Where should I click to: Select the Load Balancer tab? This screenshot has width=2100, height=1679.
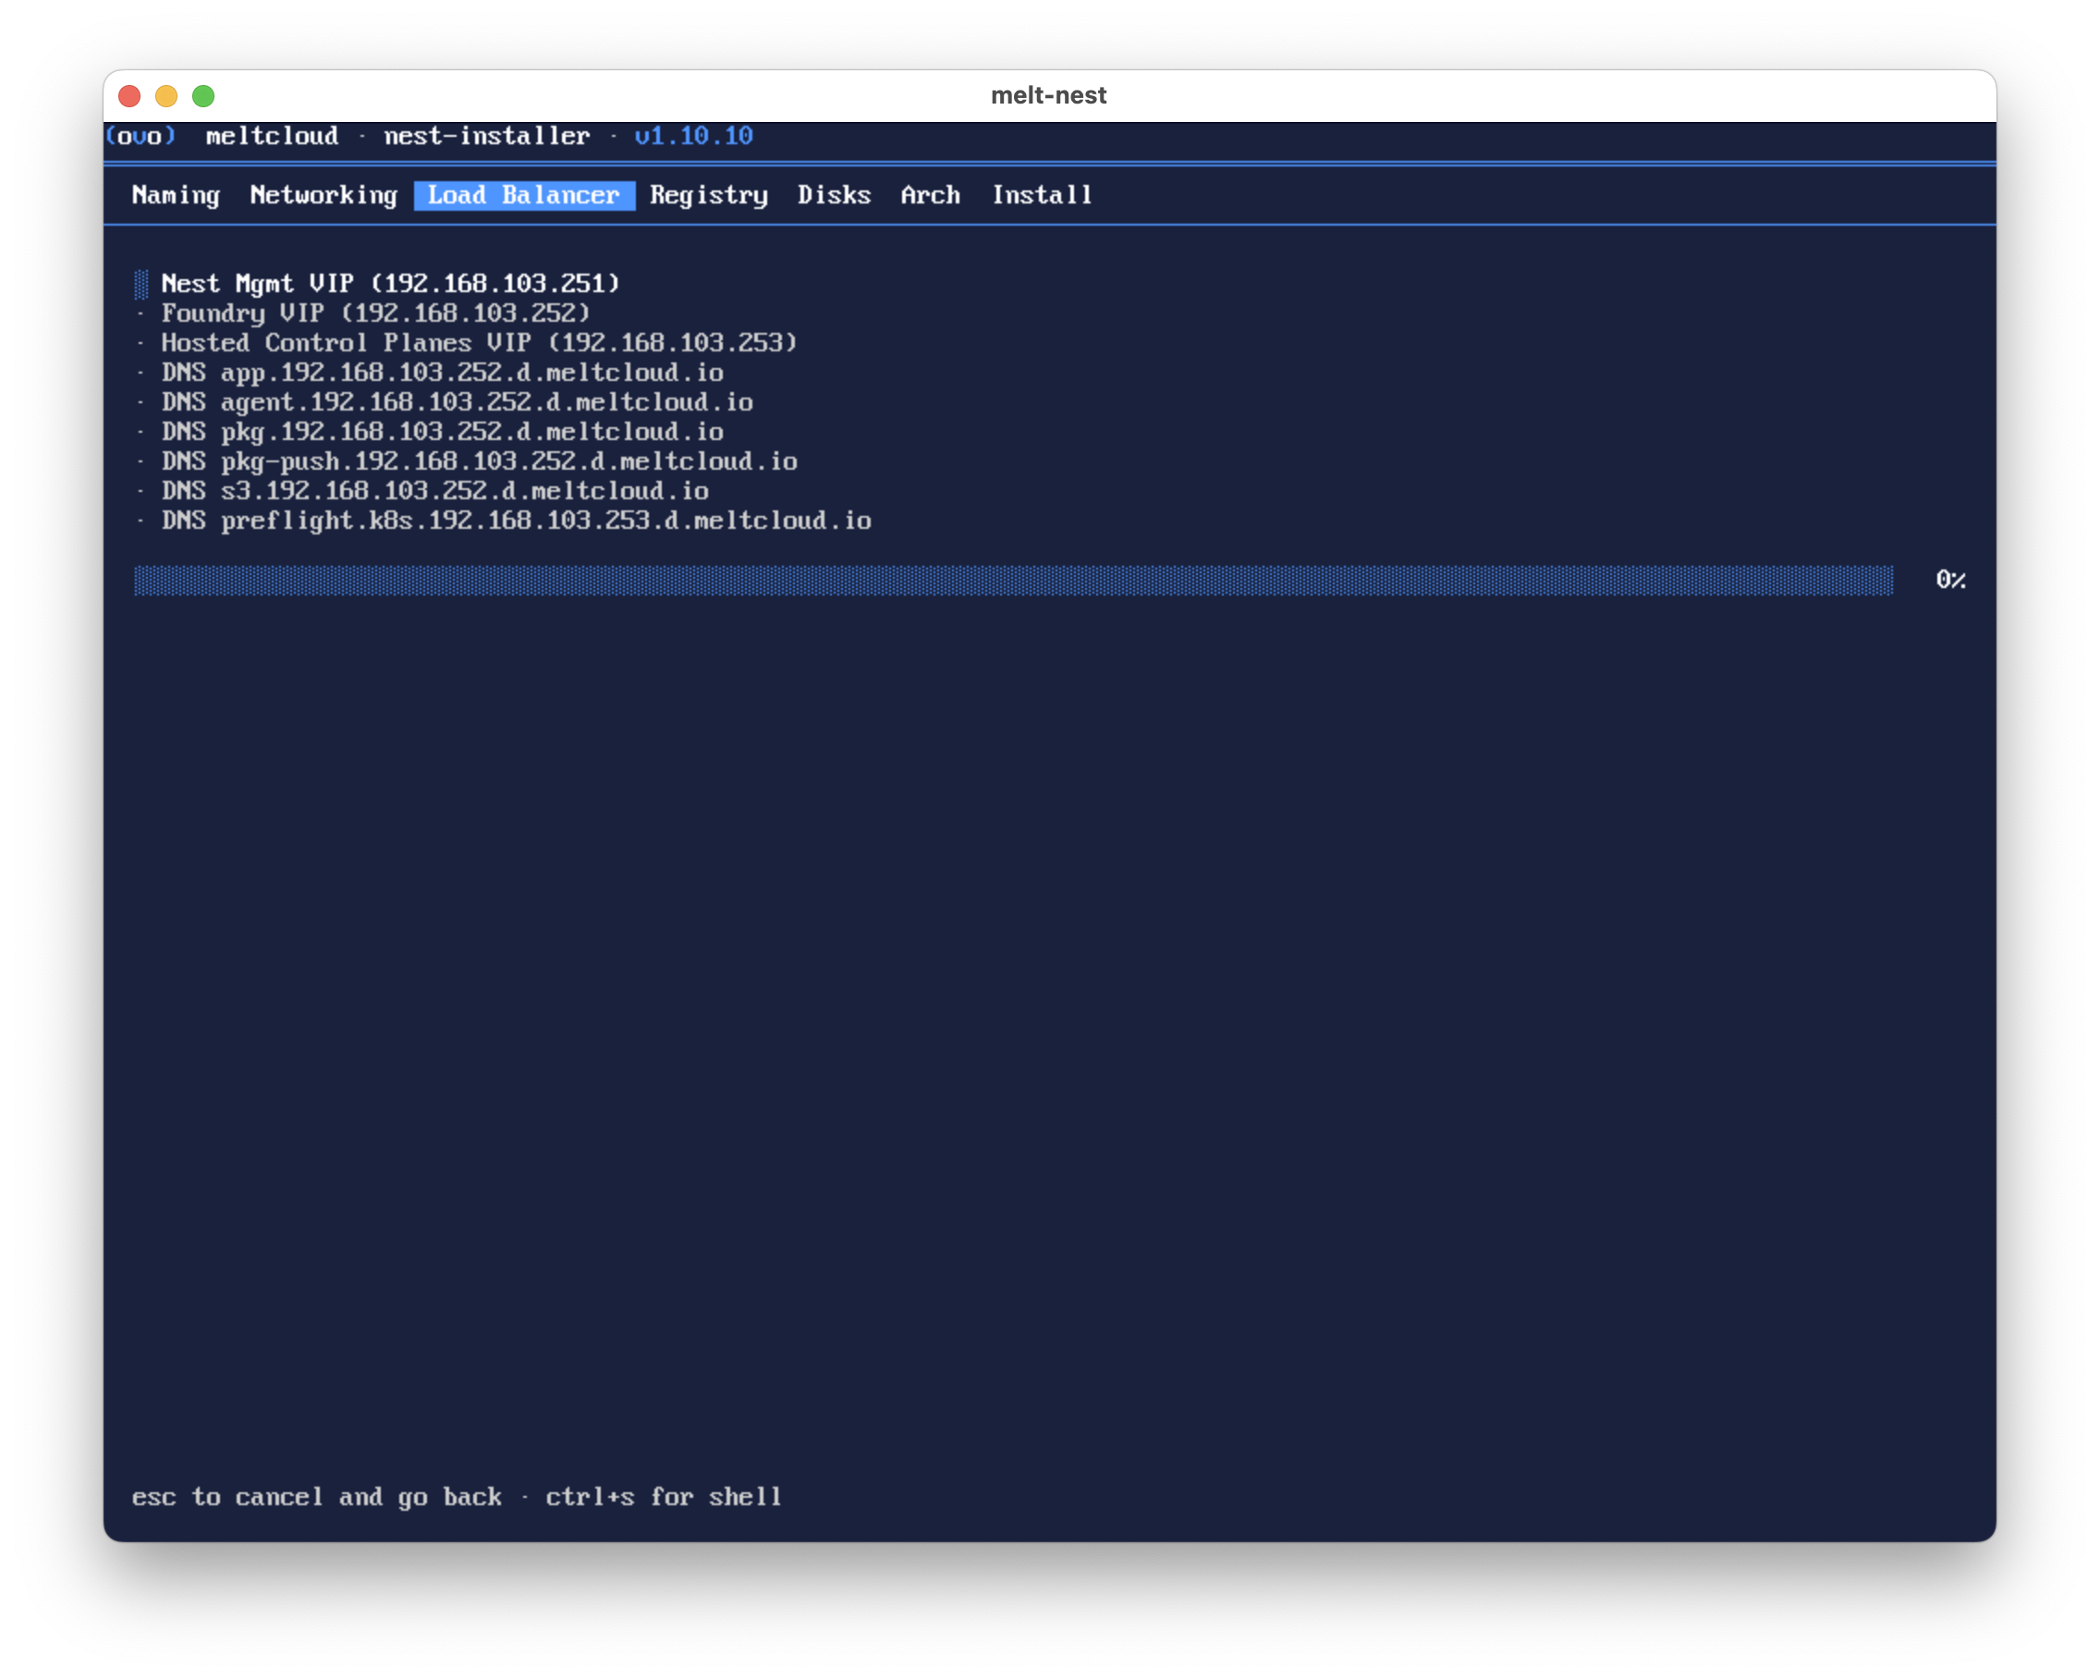click(x=524, y=196)
